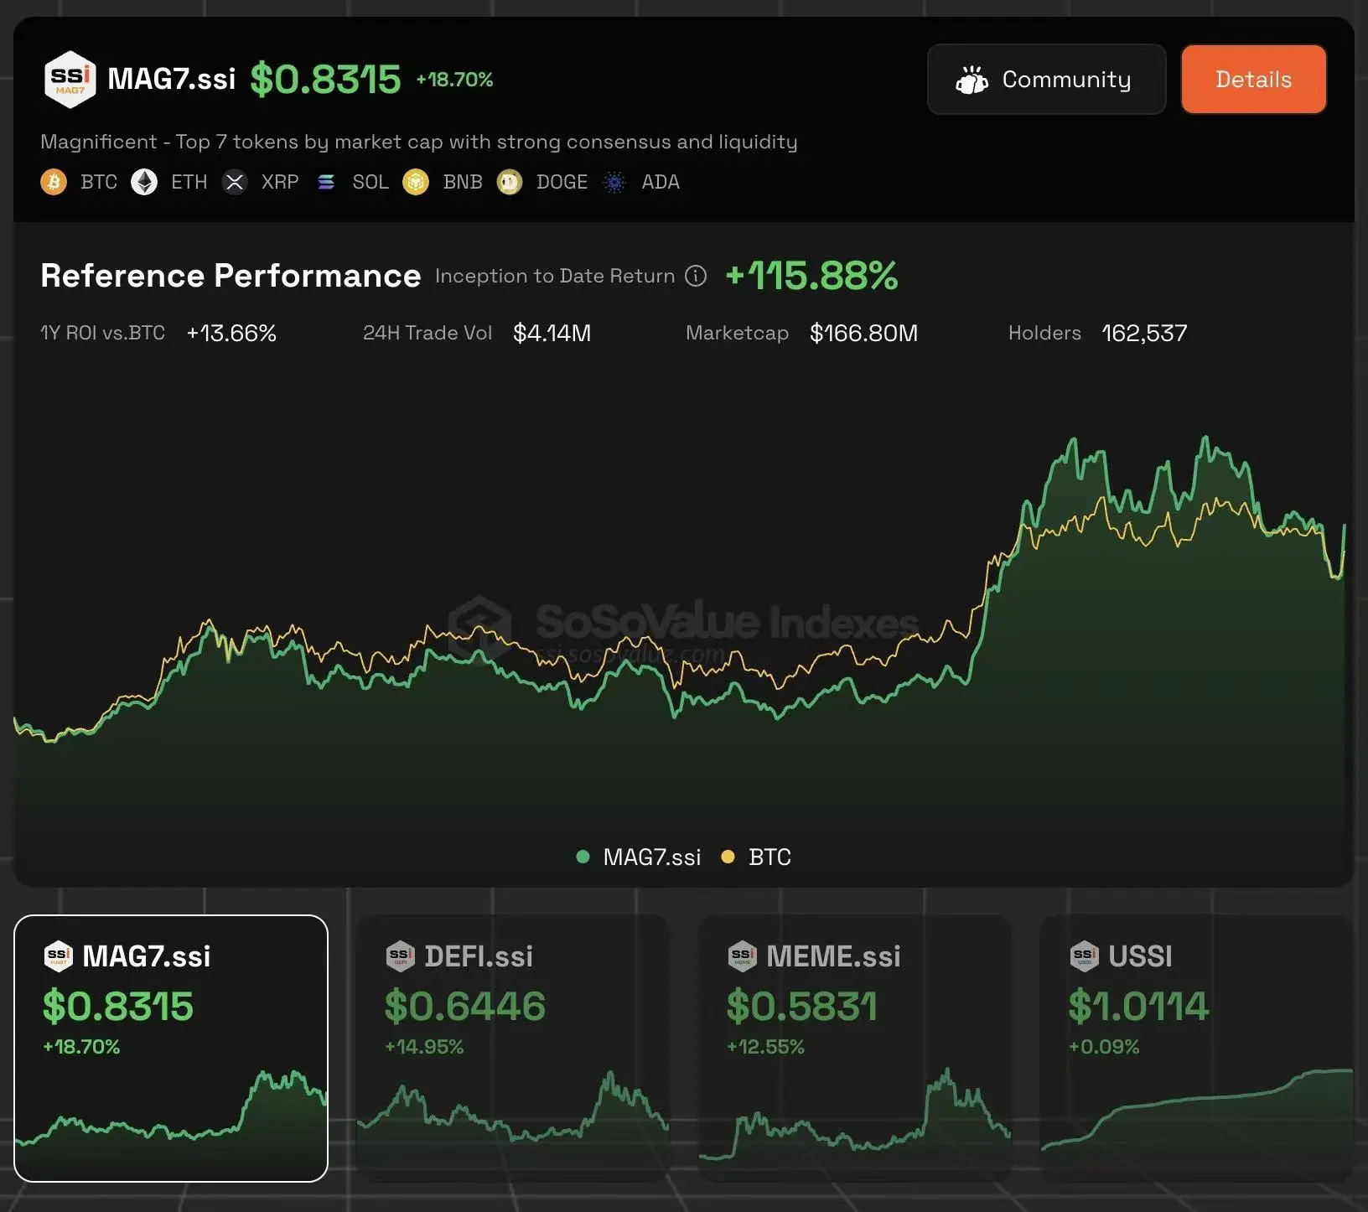Image resolution: width=1368 pixels, height=1212 pixels.
Task: Click the USSI hexagon badge icon
Action: tap(1086, 955)
